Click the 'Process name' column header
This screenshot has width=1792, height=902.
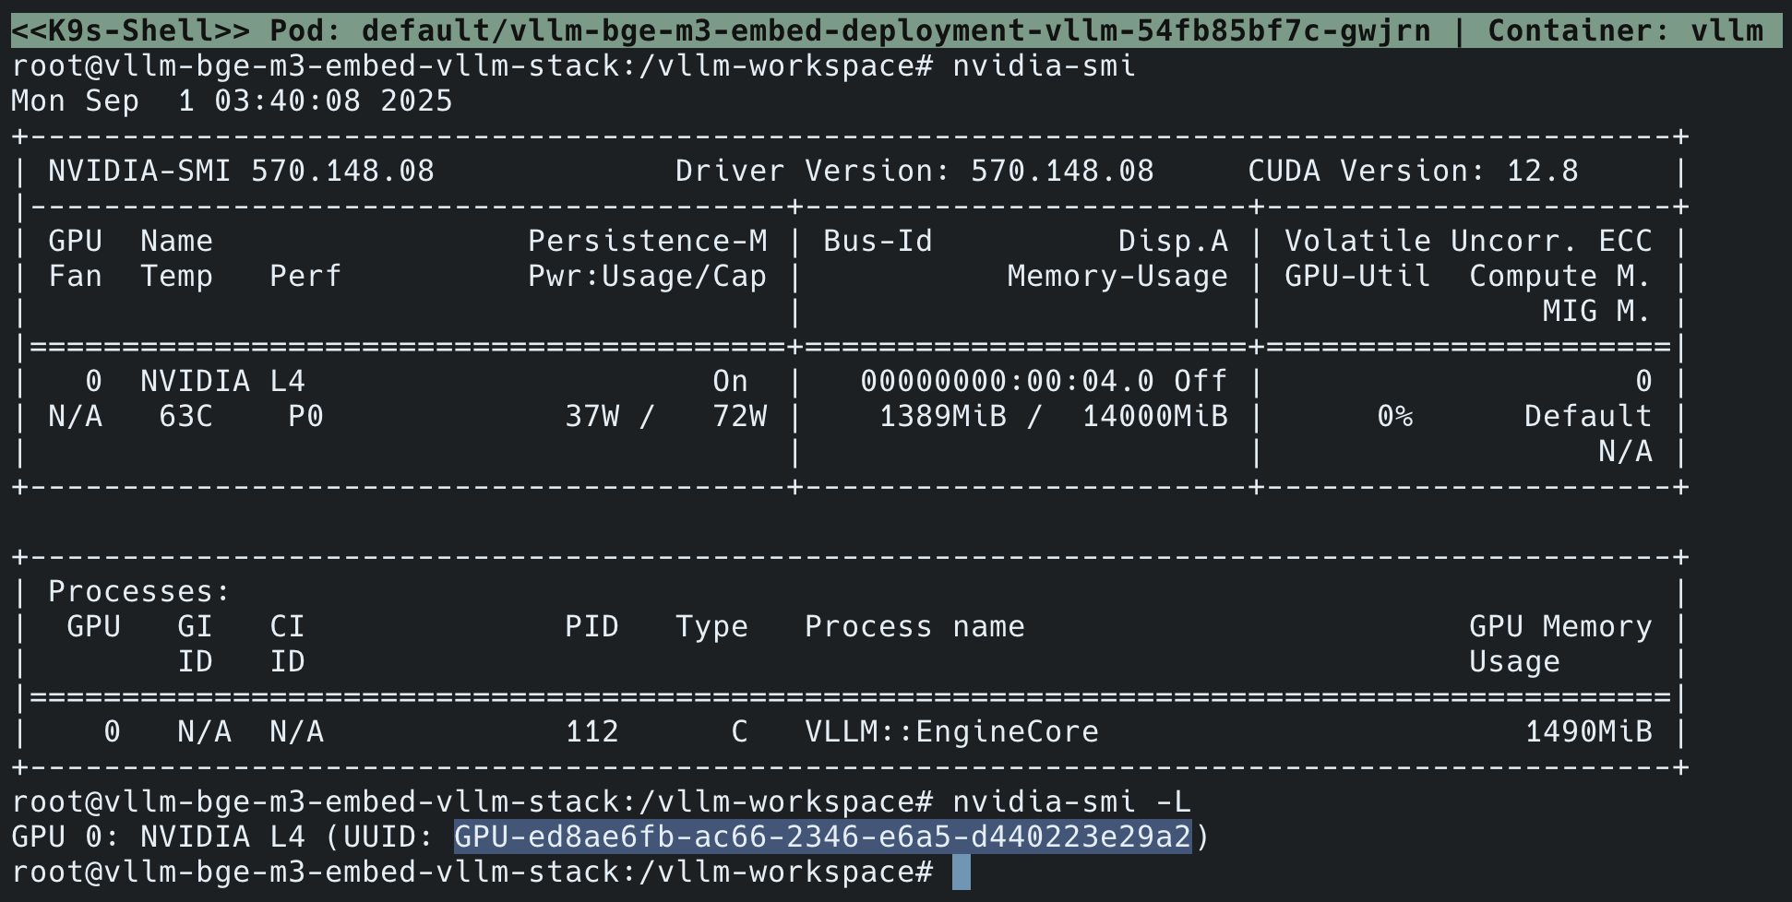[x=914, y=627]
